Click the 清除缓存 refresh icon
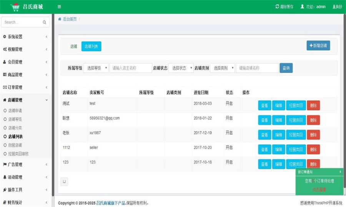This screenshot has width=346, height=207. click(277, 7)
